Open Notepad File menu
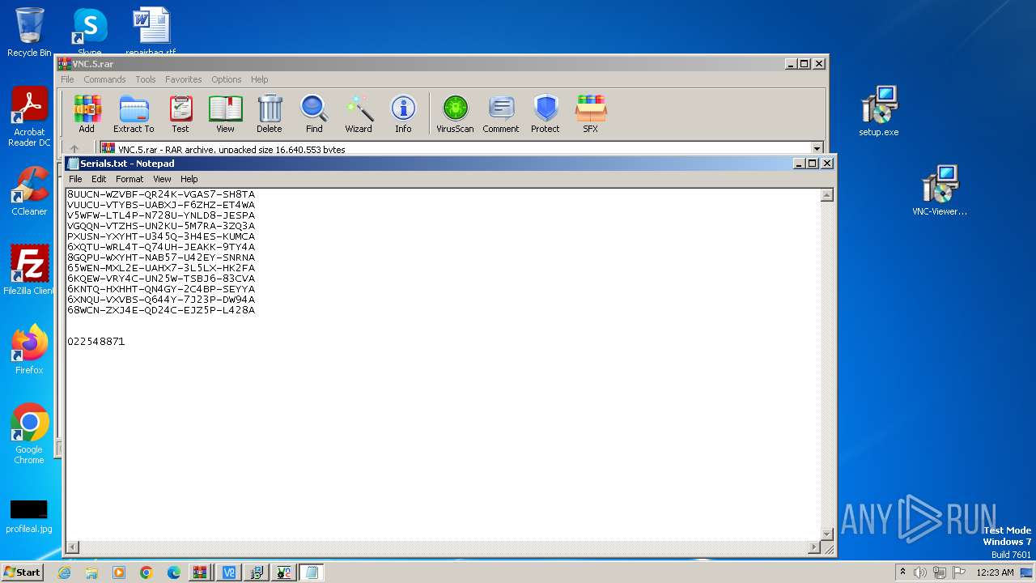Image resolution: width=1036 pixels, height=583 pixels. (75, 179)
